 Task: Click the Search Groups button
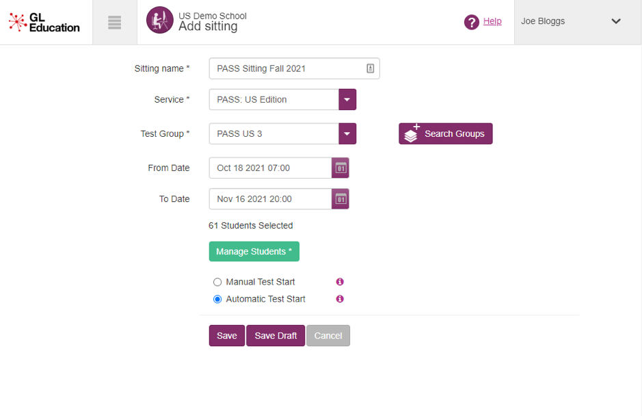[x=446, y=133]
